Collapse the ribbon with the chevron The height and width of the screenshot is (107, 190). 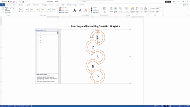coord(189,15)
